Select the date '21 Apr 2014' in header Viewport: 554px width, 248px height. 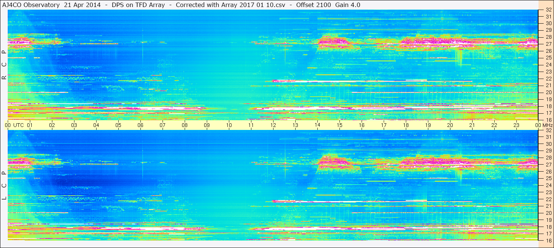82,5
